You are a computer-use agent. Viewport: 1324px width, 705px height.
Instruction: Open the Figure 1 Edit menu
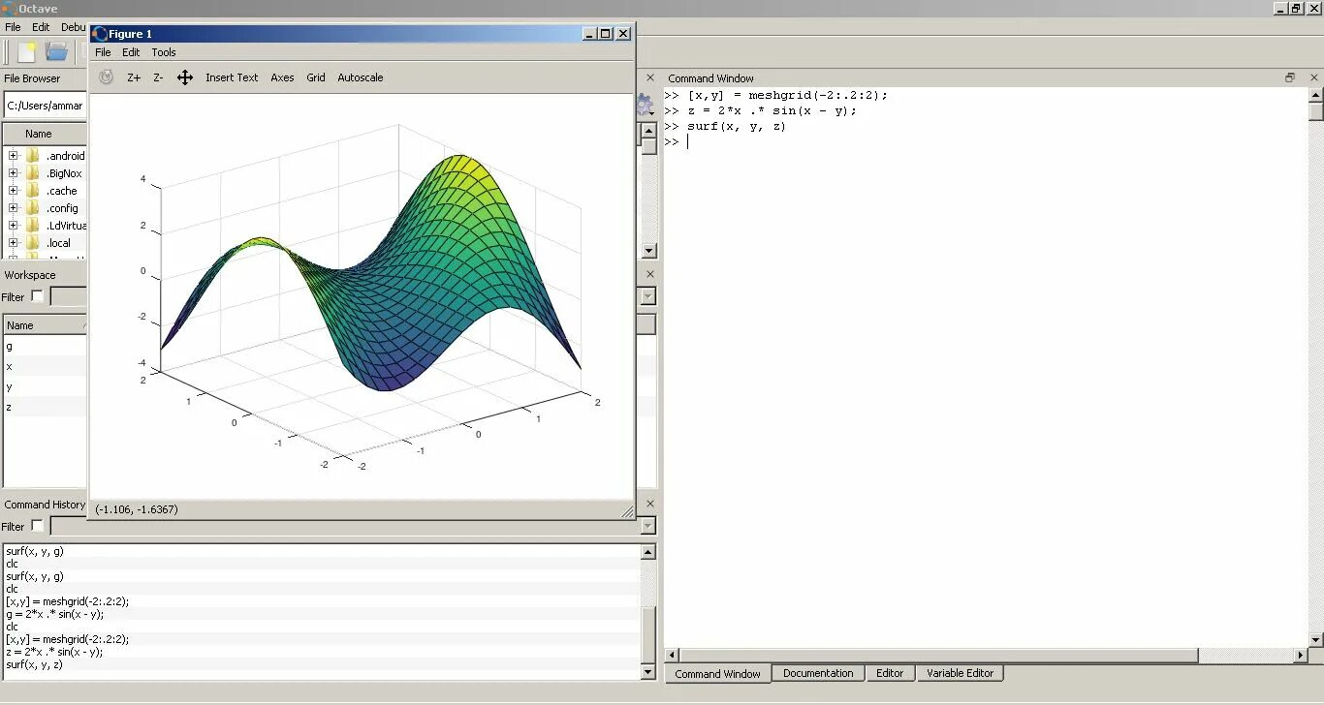(x=131, y=52)
